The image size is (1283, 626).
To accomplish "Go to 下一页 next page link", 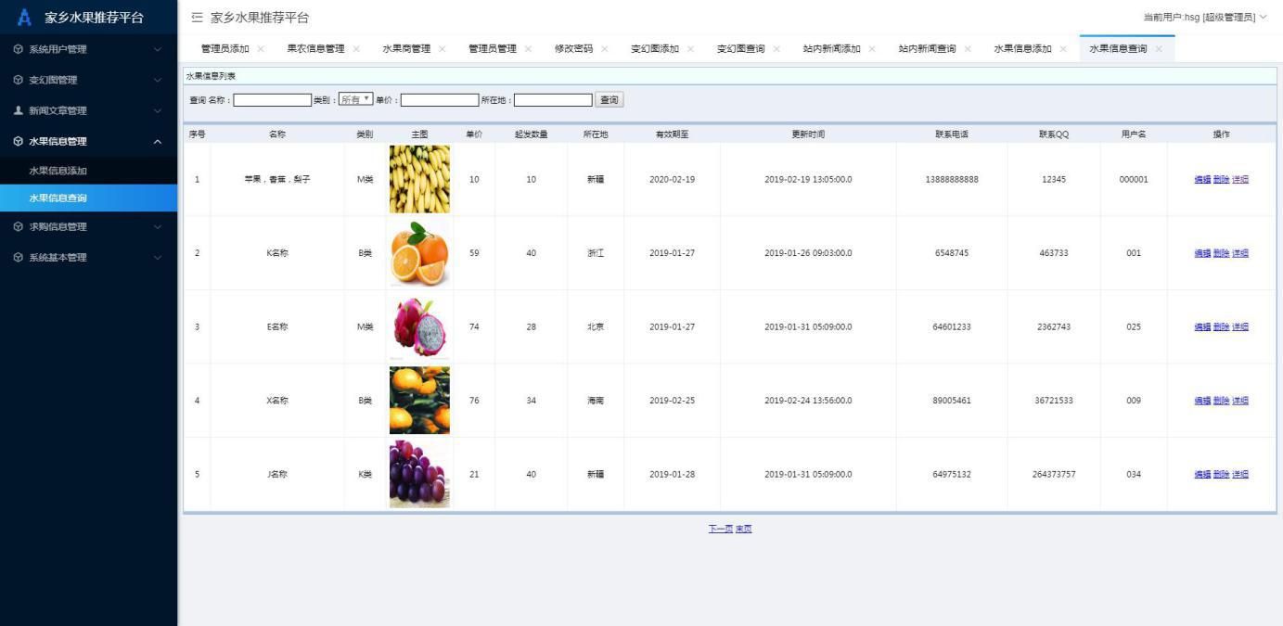I will 721,529.
